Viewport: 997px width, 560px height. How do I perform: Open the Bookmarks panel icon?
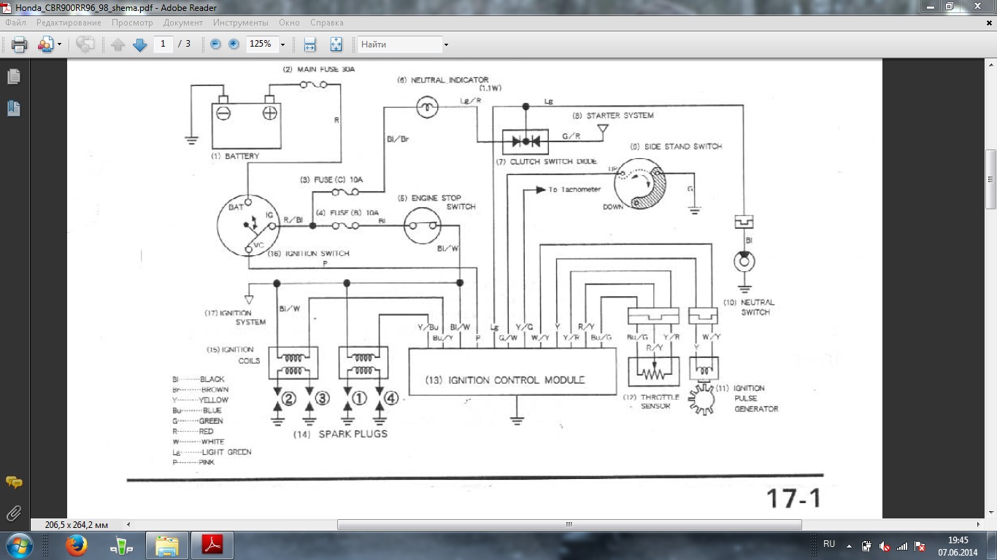[13, 109]
